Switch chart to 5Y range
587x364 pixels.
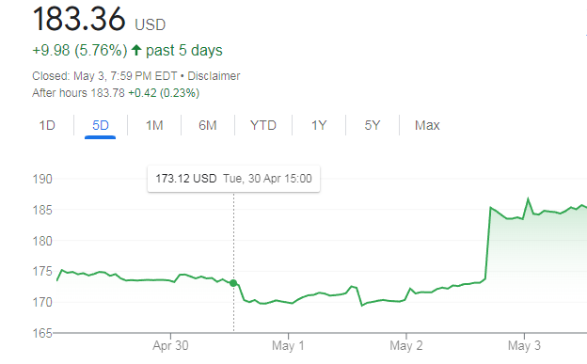373,125
